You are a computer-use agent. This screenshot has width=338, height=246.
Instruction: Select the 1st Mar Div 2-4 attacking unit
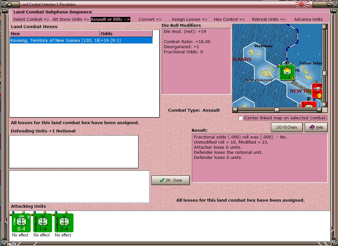[64, 222]
